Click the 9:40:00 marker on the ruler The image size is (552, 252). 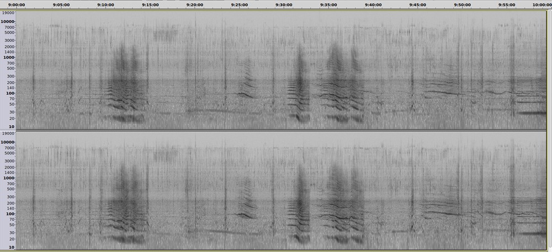[x=373, y=4]
